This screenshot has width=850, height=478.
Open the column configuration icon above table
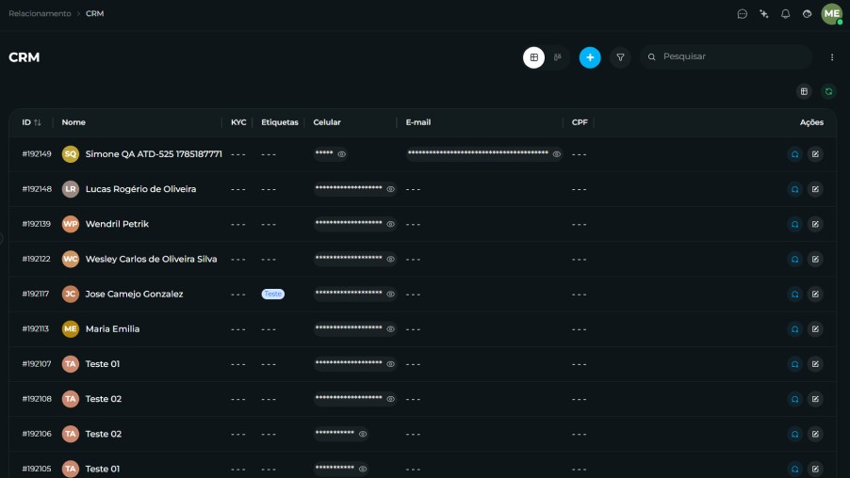(804, 91)
